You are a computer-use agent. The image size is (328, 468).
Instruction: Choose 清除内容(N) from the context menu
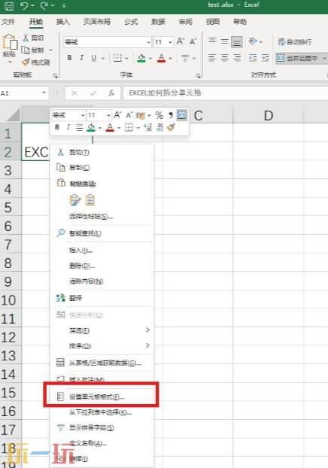coord(102,281)
